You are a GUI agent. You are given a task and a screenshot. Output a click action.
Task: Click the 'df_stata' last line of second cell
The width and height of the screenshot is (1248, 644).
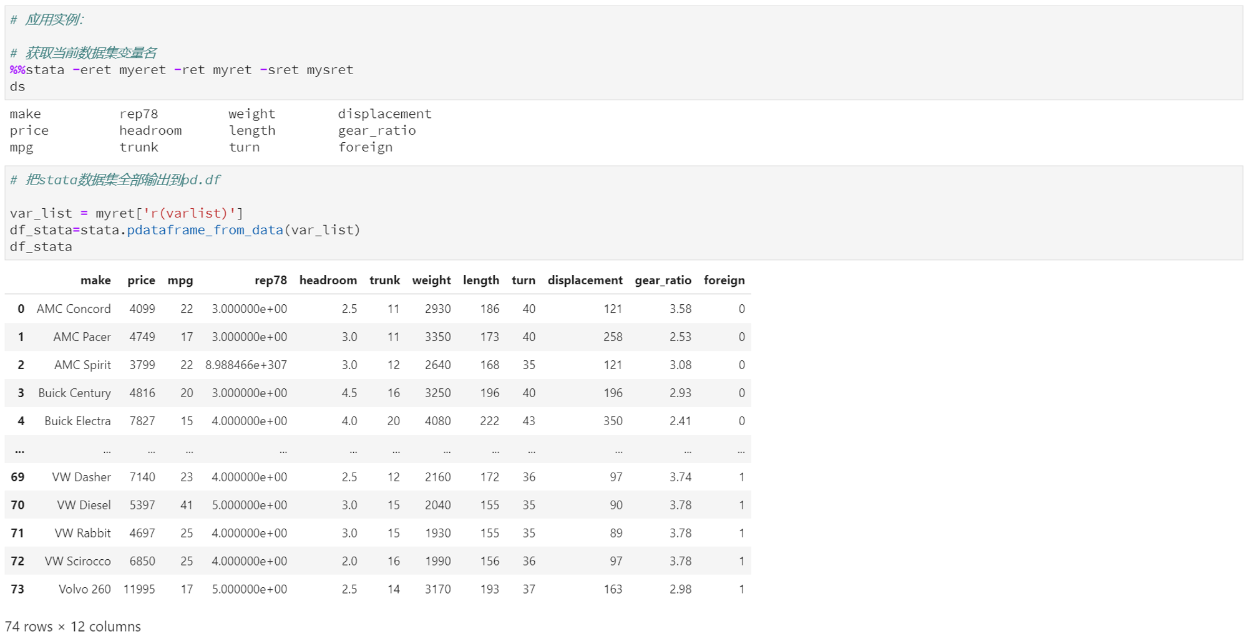click(41, 247)
